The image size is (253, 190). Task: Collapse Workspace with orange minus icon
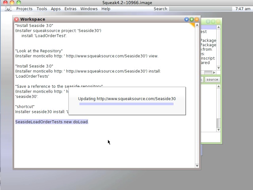(196, 19)
